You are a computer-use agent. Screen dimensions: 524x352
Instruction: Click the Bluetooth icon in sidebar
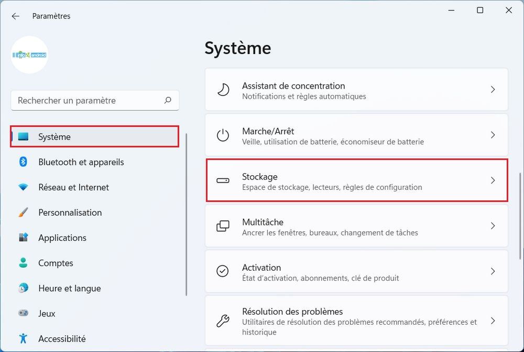click(x=23, y=162)
